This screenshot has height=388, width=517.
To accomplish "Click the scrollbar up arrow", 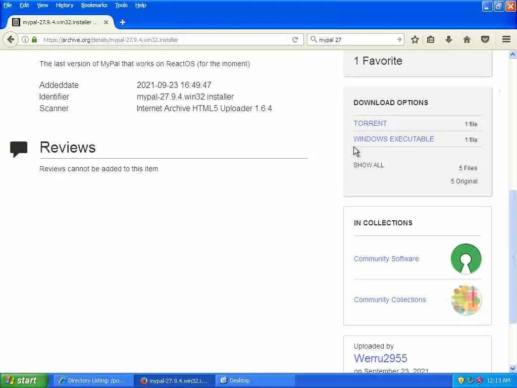I will pos(513,55).
